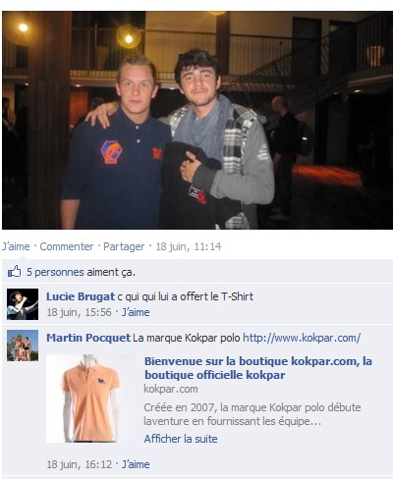This screenshot has height=479, width=393.
Task: Open Martin Pocquet's profile picture
Action: coord(23,346)
